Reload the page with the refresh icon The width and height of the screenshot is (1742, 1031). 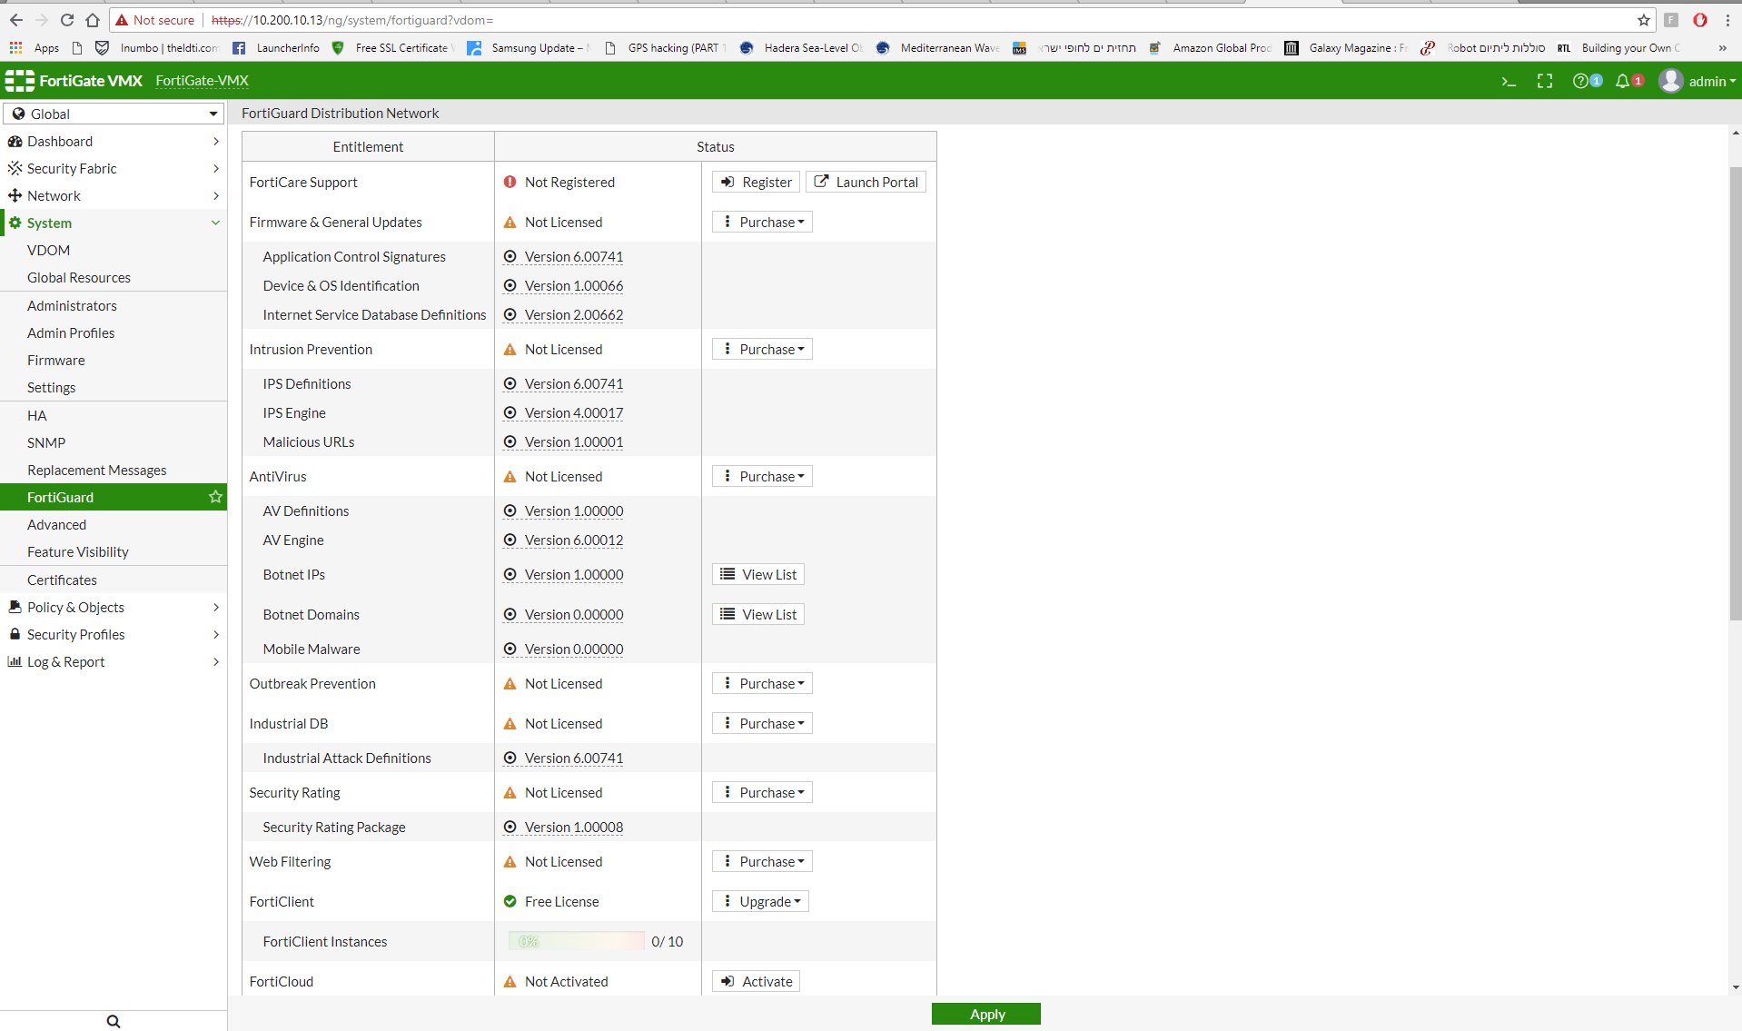click(x=66, y=20)
